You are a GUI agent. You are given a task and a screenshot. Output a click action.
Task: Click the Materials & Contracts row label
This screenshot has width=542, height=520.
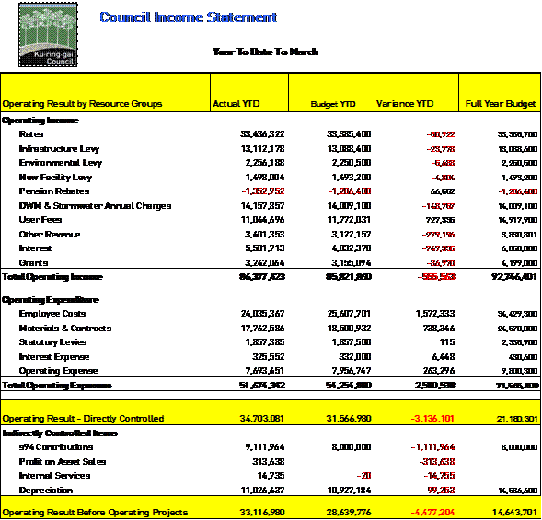pos(65,329)
